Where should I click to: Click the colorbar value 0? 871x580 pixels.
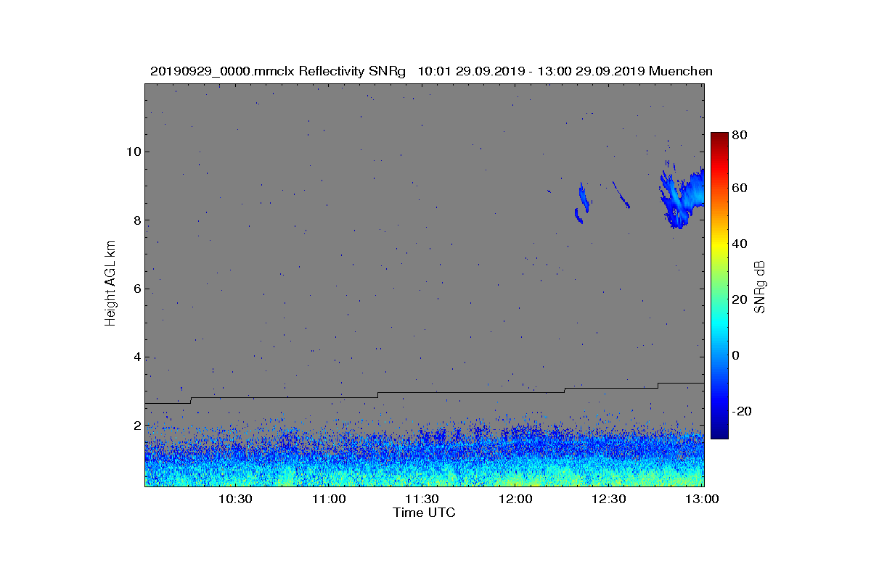click(737, 355)
